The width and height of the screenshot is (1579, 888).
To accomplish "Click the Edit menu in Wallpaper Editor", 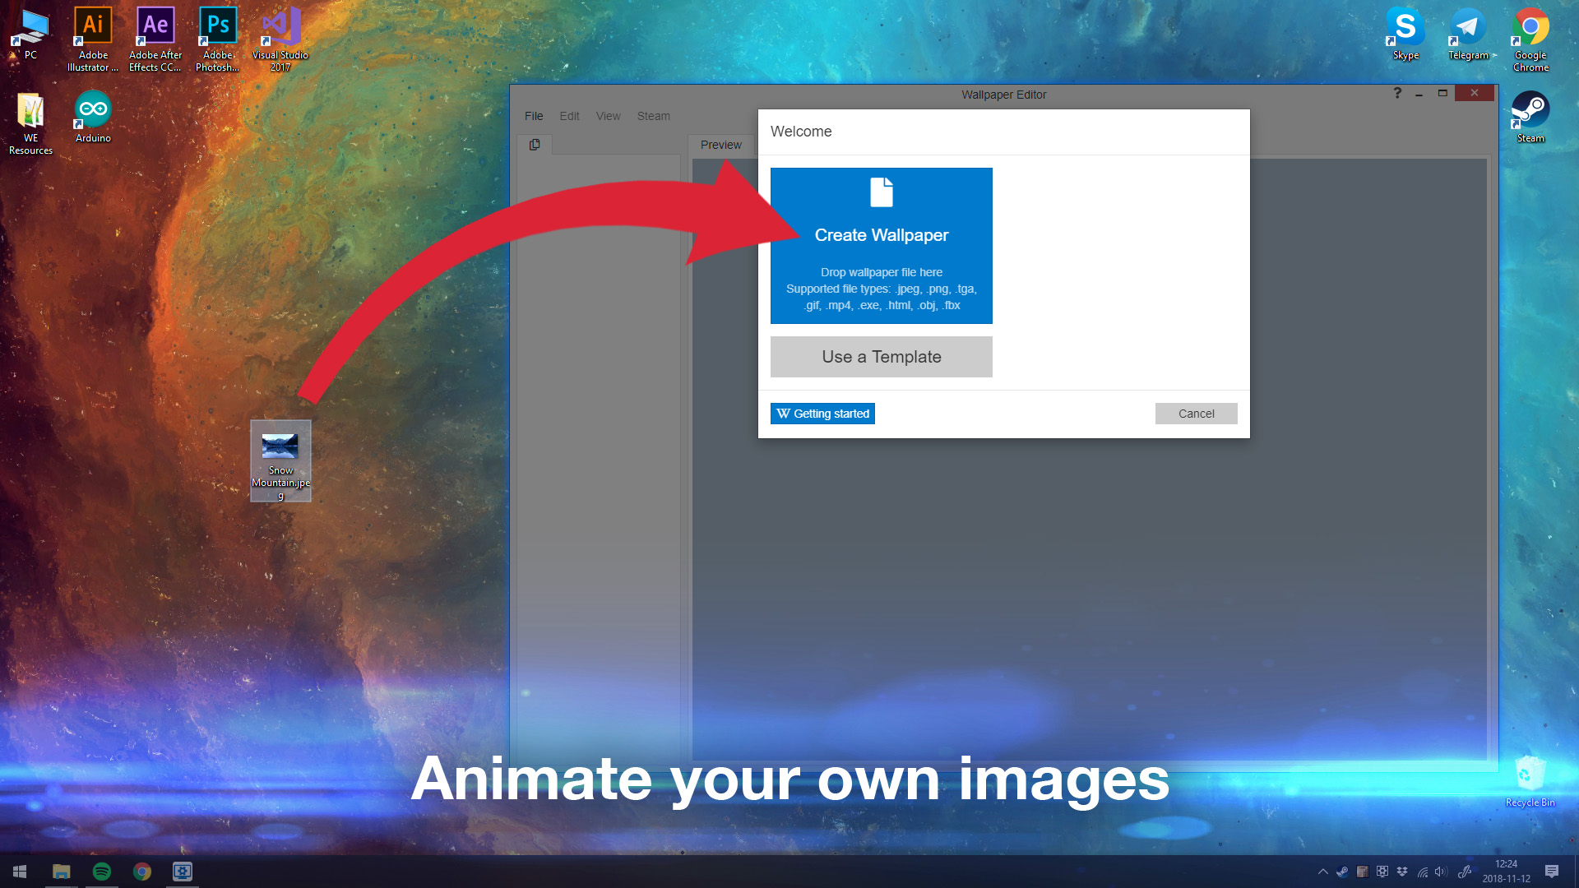I will coord(569,116).
